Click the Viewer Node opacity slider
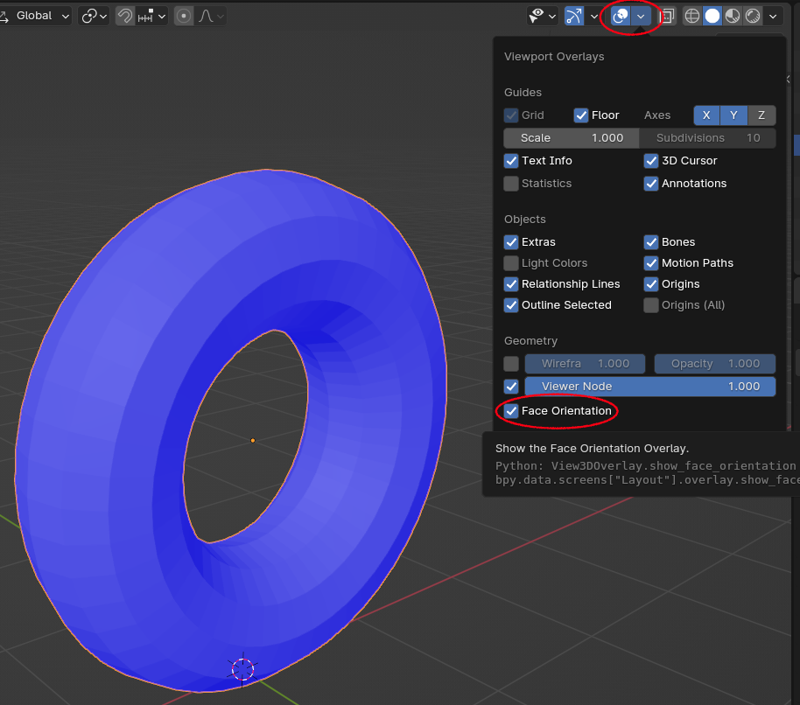This screenshot has width=800, height=705. pos(650,387)
